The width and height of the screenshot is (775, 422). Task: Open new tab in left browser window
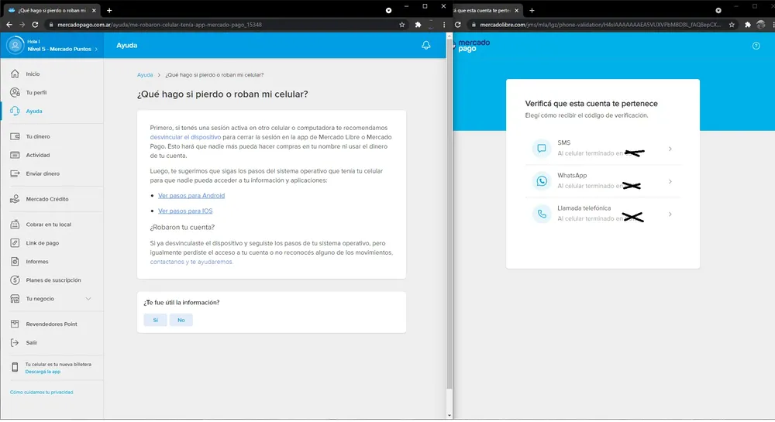pyautogui.click(x=109, y=10)
